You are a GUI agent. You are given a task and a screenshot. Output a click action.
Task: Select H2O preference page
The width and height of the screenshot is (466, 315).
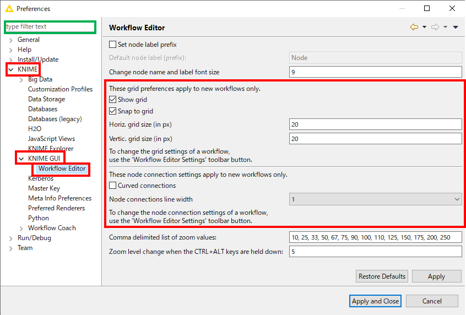(35, 129)
